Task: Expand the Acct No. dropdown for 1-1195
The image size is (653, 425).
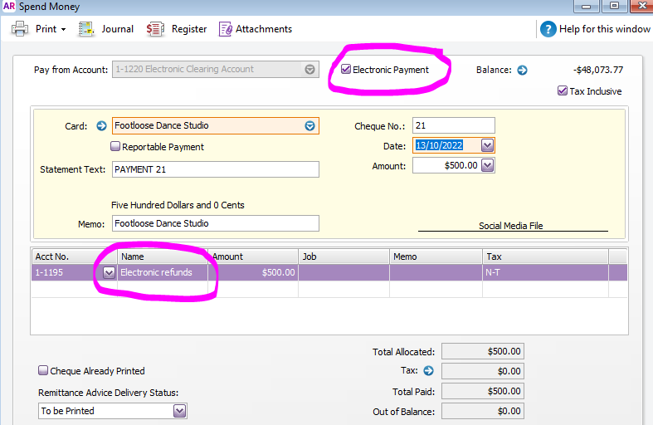Action: 109,272
